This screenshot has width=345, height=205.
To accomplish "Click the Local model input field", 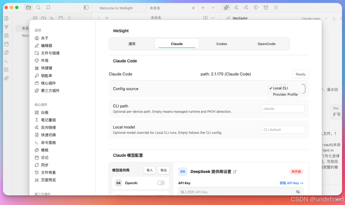I will [283, 130].
